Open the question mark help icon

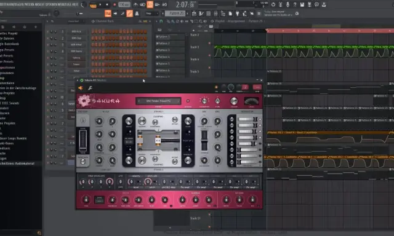295,4
